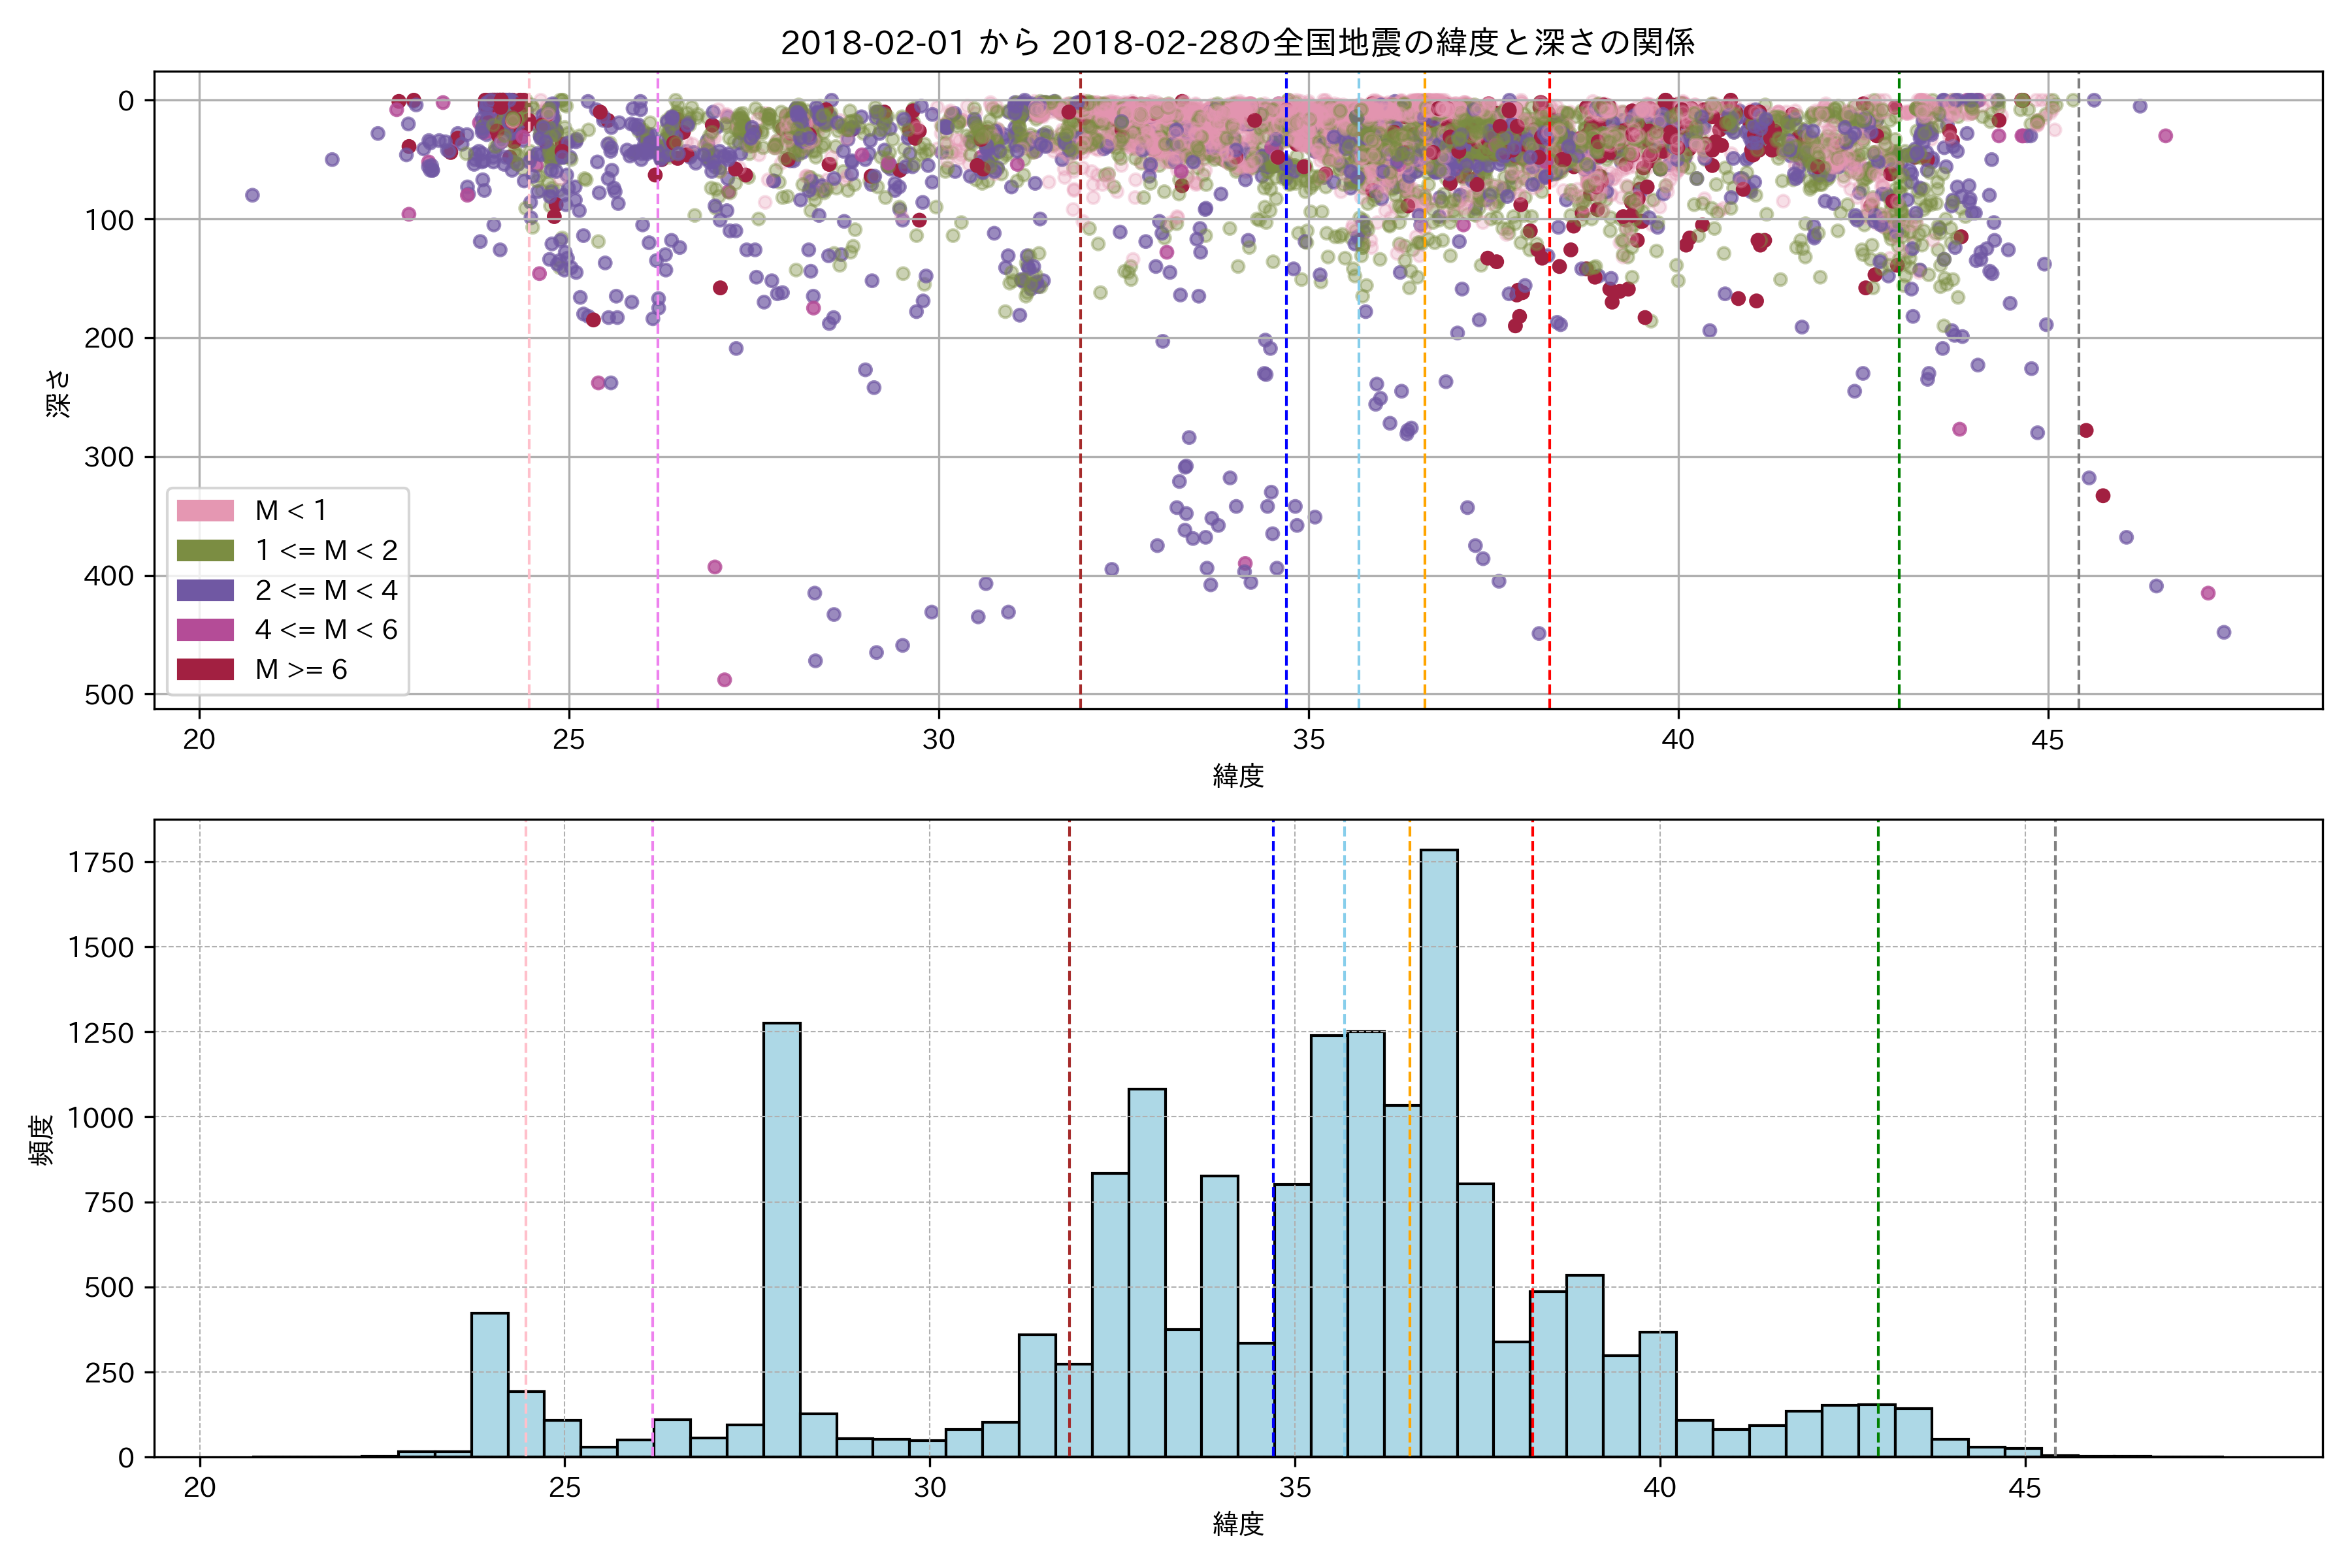The height and width of the screenshot is (1568, 2352).
Task: Click the olive 1 <= M < 2 swatch
Action: click(205, 551)
